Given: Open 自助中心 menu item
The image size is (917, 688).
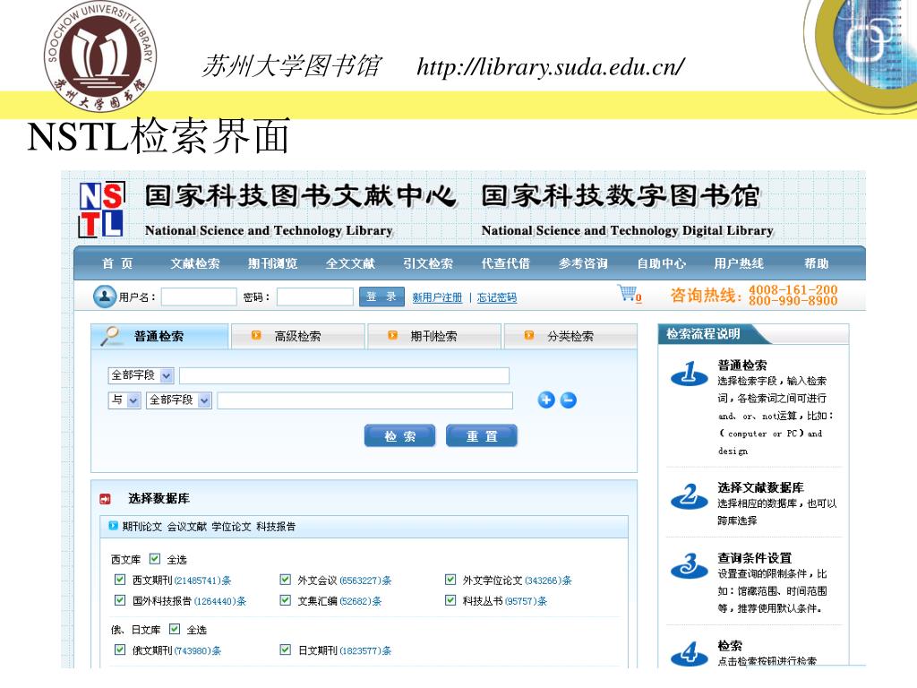Looking at the screenshot, I should click(x=661, y=263).
